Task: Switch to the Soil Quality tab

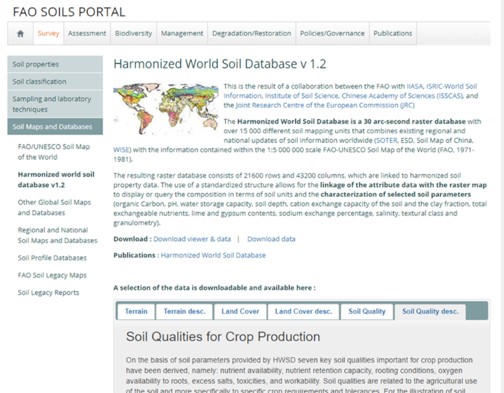Action: pos(367,311)
